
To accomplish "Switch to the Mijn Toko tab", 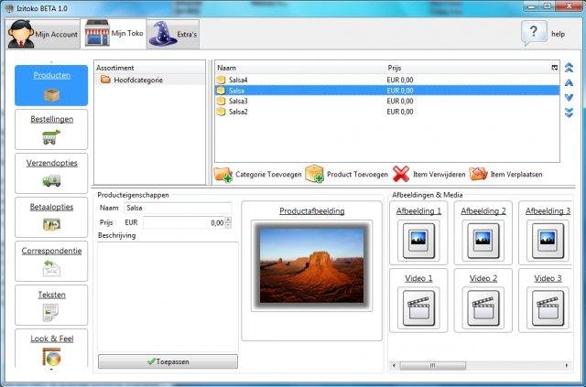I will [114, 34].
